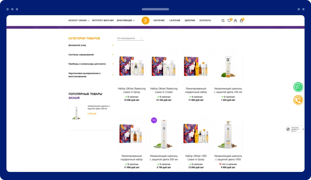Open Приборы и аксессуары для волос link
This screenshot has height=180, width=311.
pos(87,64)
